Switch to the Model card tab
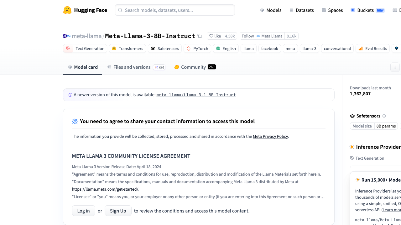Image resolution: width=401 pixels, height=225 pixels. pos(83,67)
